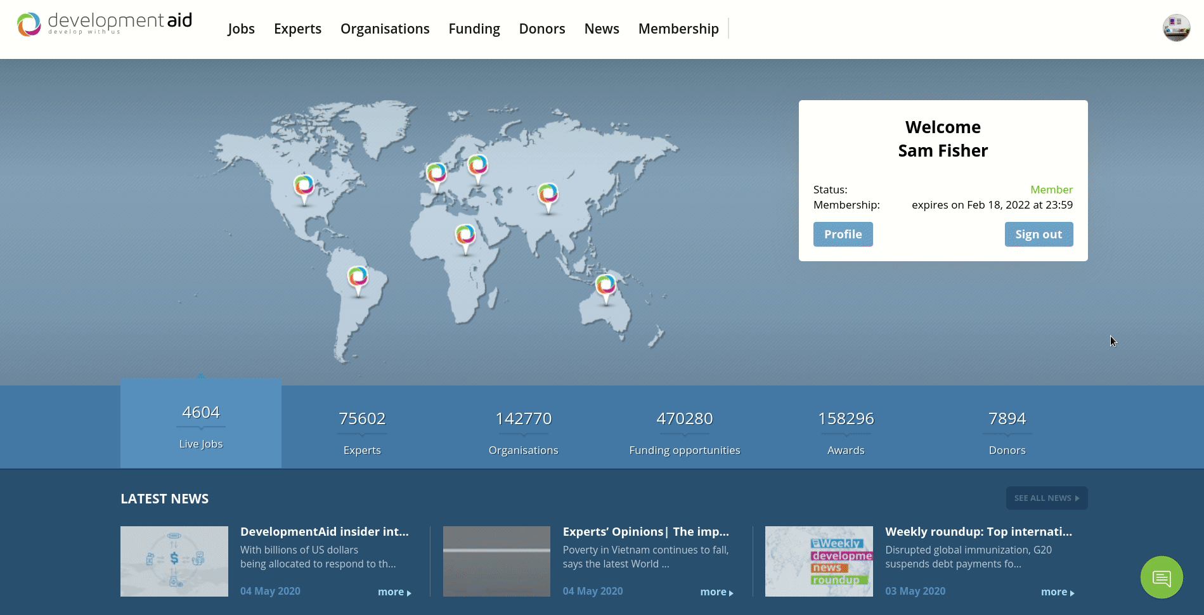This screenshot has height=615, width=1204.
Task: Open the user avatar in header
Action: (1176, 28)
